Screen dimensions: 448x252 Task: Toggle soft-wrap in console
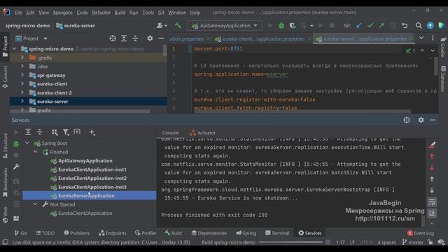coord(432,202)
